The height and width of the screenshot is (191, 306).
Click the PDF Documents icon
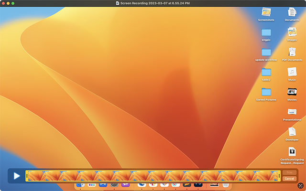292,52
